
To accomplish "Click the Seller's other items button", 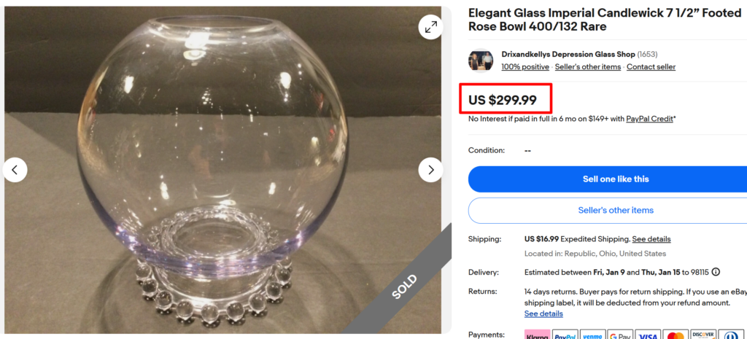I will (615, 210).
